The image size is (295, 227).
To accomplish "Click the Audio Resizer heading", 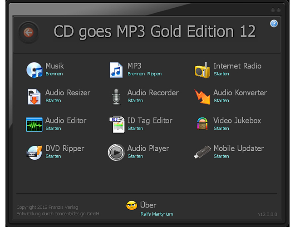I will tap(68, 93).
